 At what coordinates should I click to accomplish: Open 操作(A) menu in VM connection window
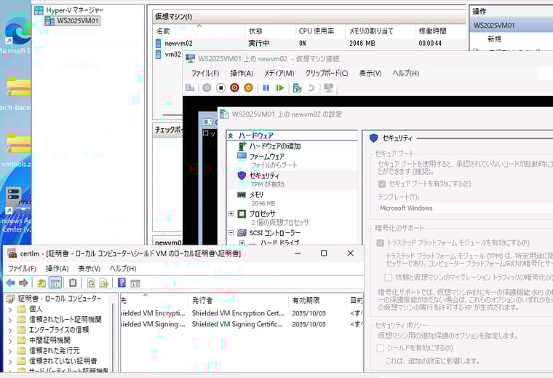point(242,74)
